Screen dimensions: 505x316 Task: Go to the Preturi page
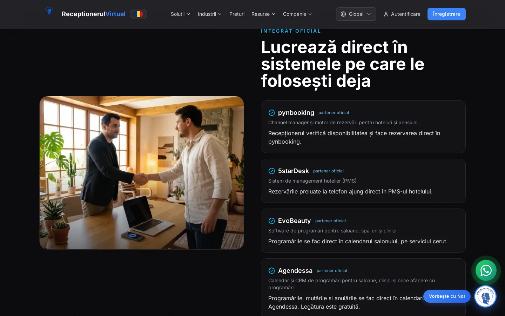237,14
